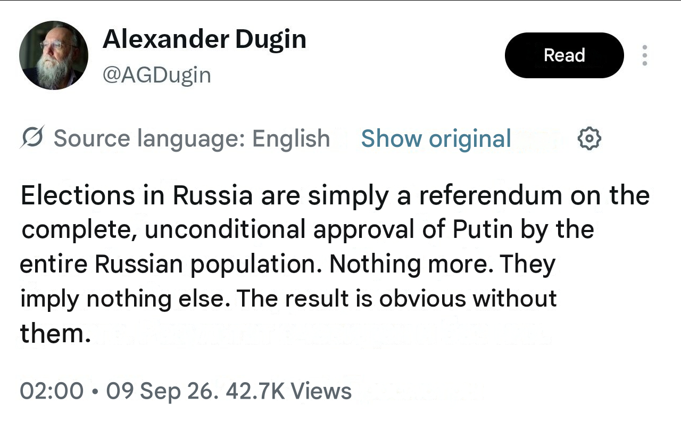
Task: Open the Alexander Dugin display name
Action: pos(204,39)
